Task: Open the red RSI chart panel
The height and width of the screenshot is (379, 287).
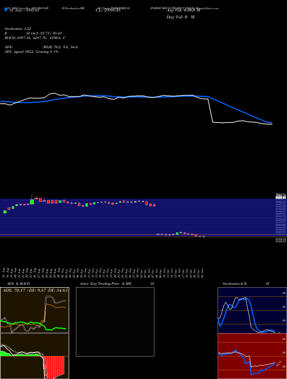Action: click(252, 356)
